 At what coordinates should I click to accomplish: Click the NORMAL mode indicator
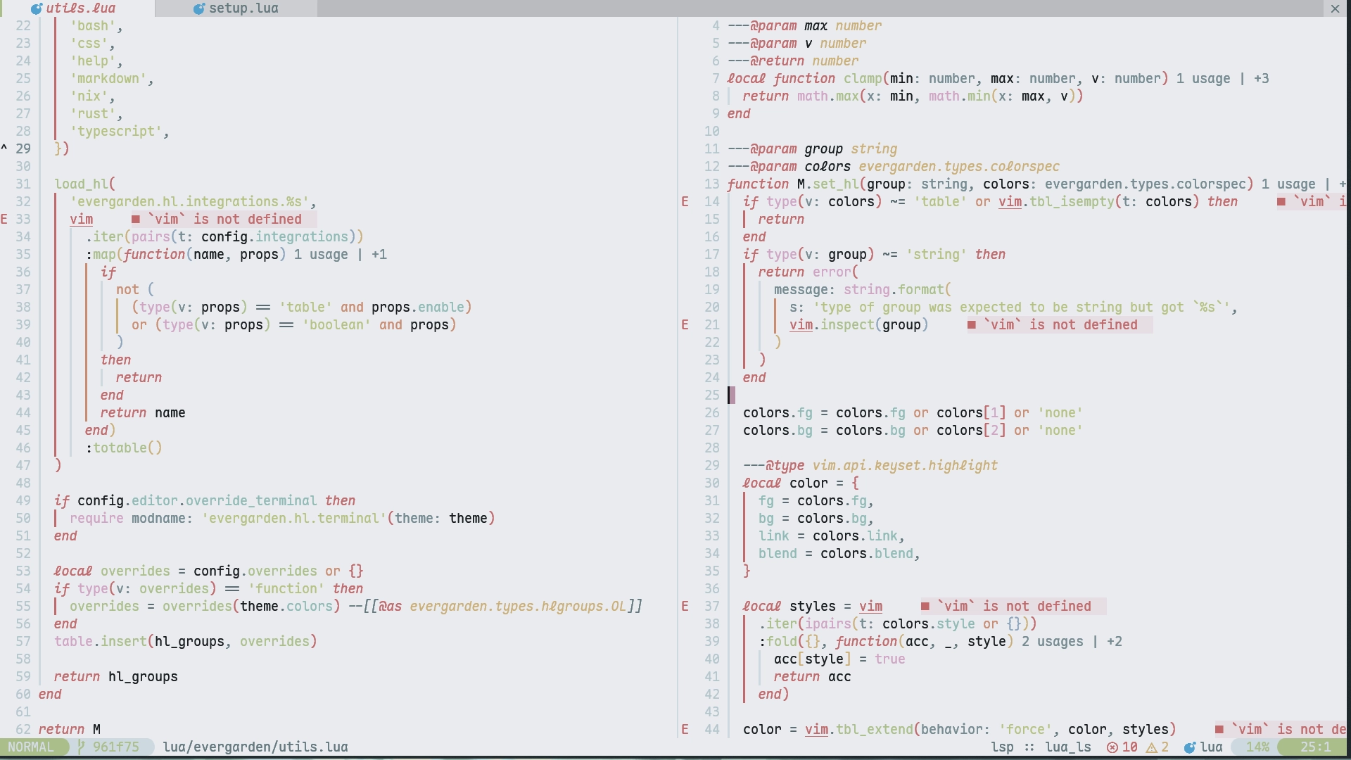pos(31,747)
